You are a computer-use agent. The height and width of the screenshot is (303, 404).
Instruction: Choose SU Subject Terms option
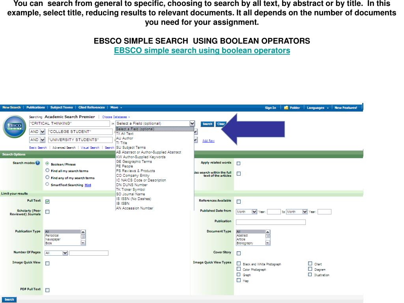coord(155,148)
